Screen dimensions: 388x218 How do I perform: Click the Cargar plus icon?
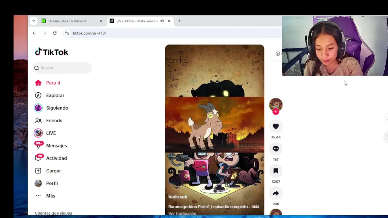coord(38,171)
